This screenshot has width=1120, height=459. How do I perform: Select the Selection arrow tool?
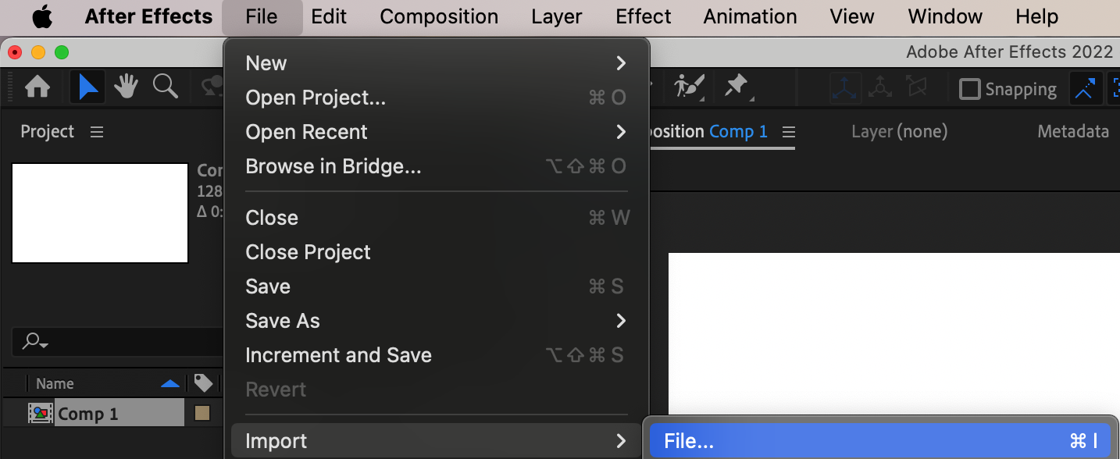(88, 87)
